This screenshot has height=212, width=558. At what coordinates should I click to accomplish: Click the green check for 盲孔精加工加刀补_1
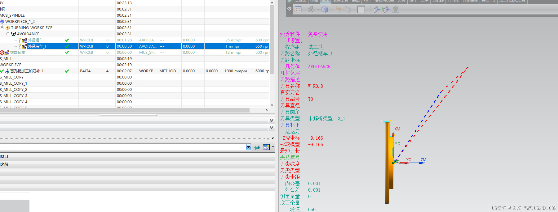point(67,71)
